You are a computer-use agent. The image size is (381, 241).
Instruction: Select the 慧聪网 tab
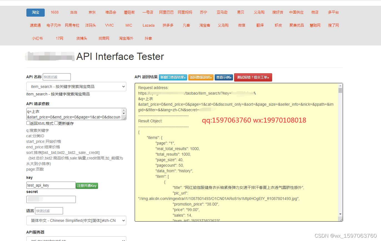coord(315,26)
